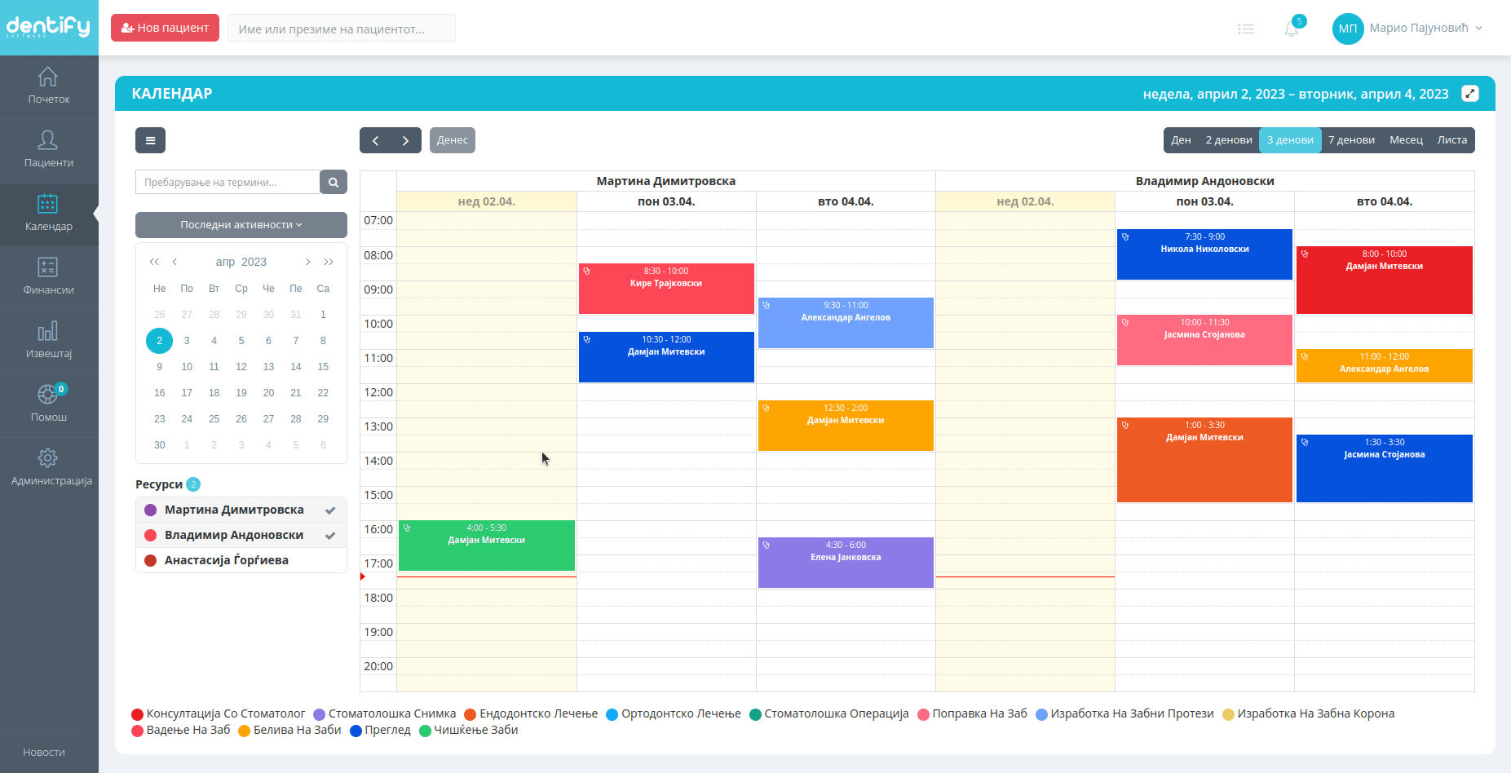Go to next month in mini calendar
1511x773 pixels.
[x=308, y=262]
